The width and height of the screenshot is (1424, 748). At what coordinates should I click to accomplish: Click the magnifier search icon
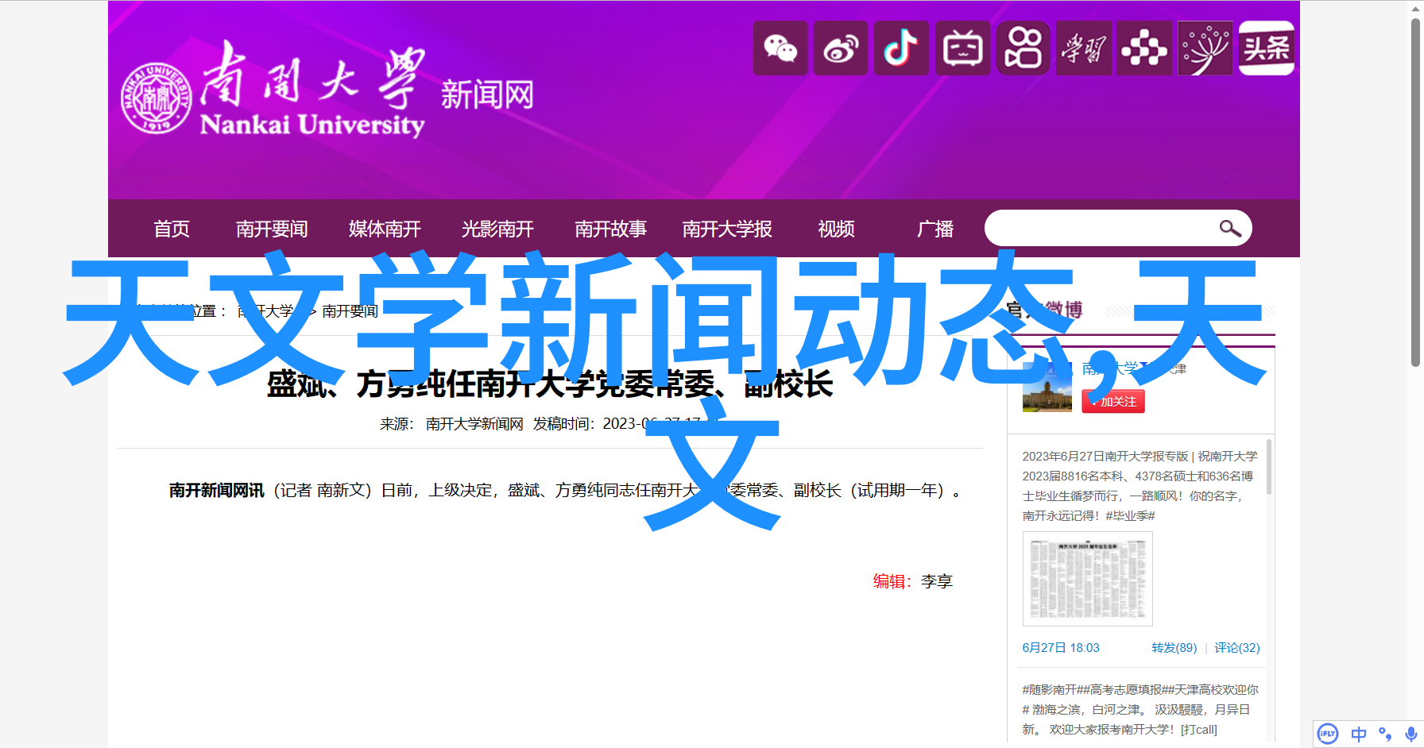click(x=1230, y=229)
